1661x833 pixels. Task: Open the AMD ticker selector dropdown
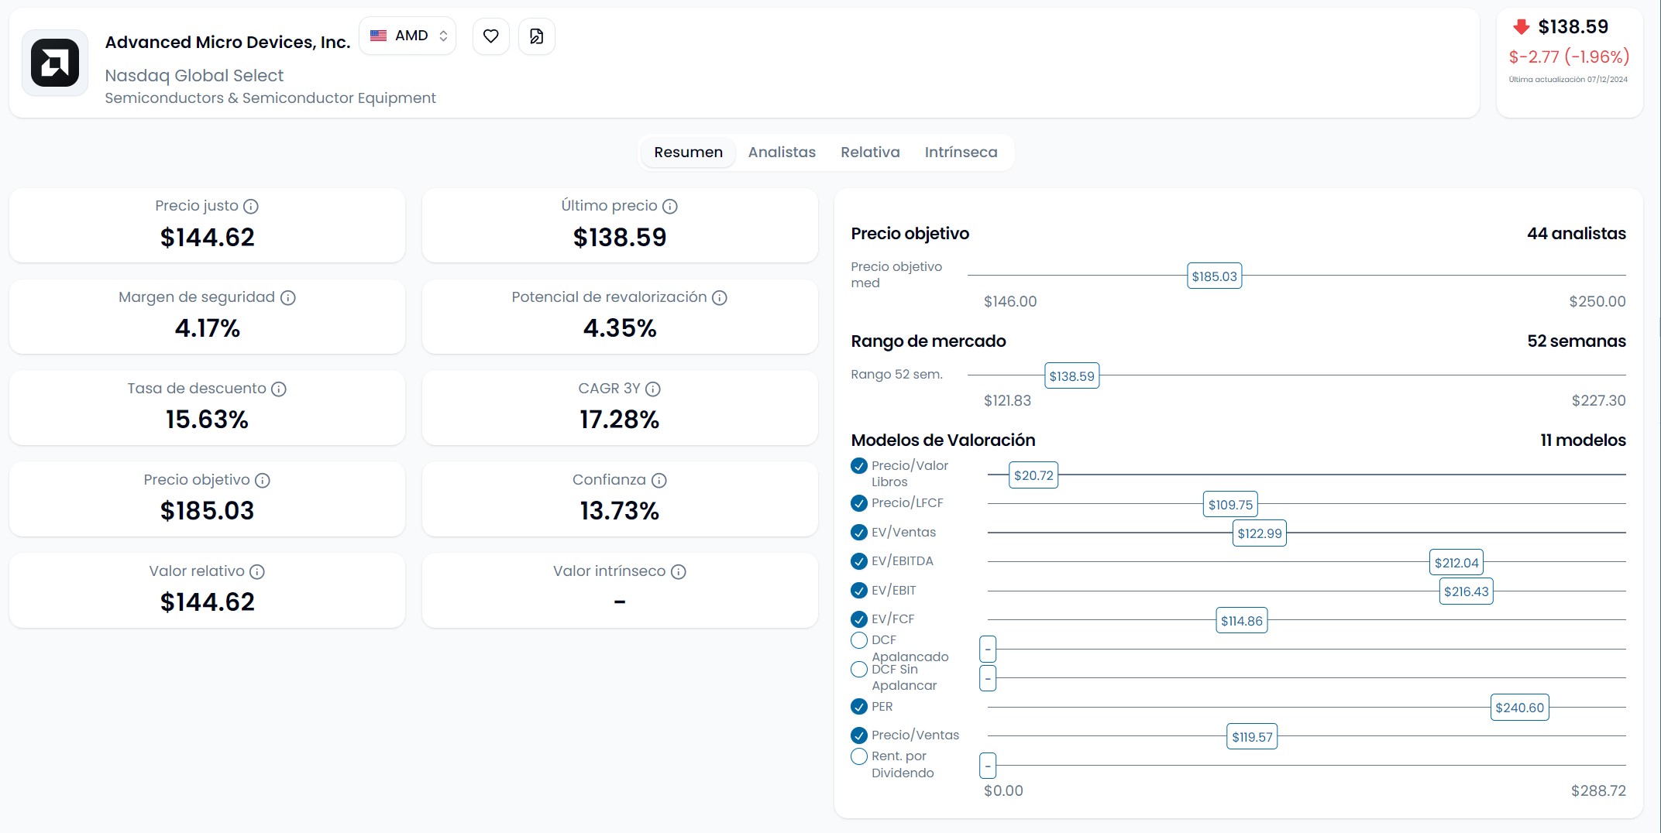[x=408, y=36]
